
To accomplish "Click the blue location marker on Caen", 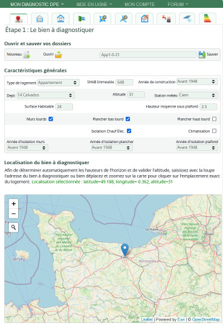I will point(124,250).
